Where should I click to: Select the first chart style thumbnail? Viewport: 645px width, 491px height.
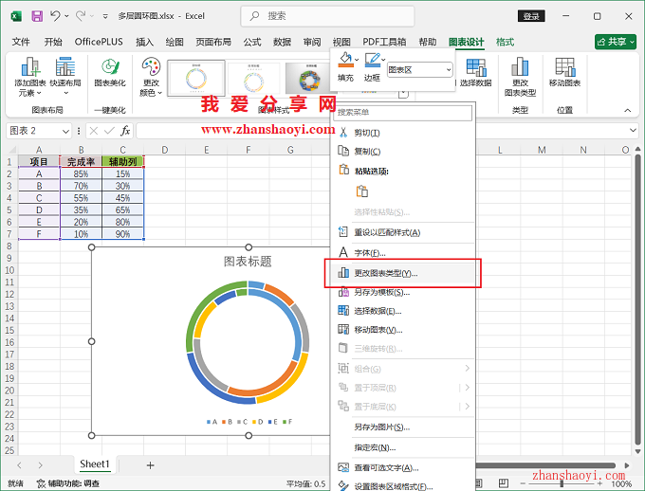click(x=195, y=77)
